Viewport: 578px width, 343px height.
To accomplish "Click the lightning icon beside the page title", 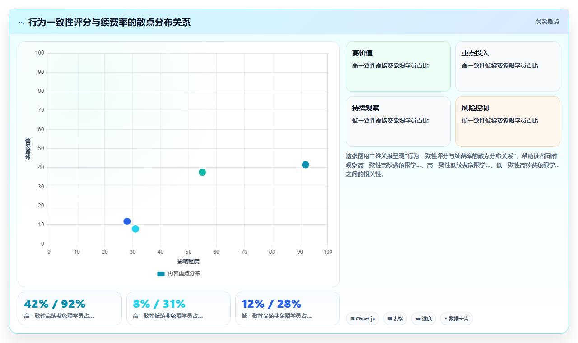I will [21, 23].
